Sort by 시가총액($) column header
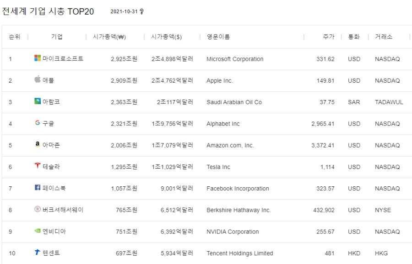Viewport: 412px width, 264px height. (x=166, y=37)
